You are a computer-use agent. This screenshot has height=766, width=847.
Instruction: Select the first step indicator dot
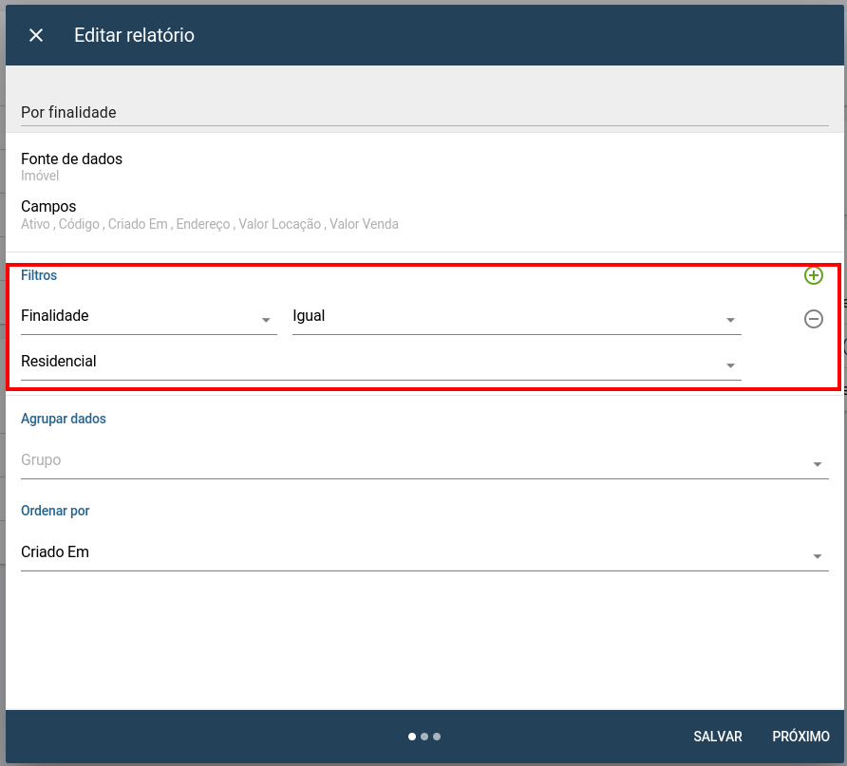tap(411, 737)
